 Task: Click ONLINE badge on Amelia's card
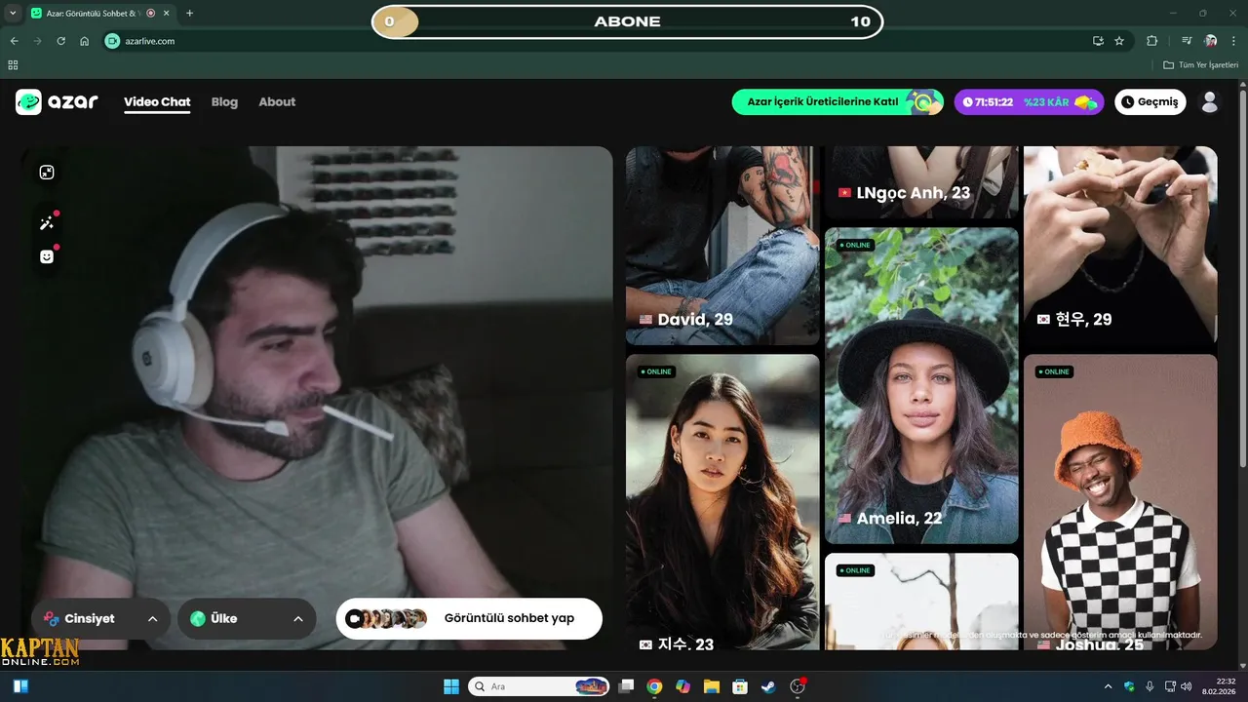coord(855,245)
